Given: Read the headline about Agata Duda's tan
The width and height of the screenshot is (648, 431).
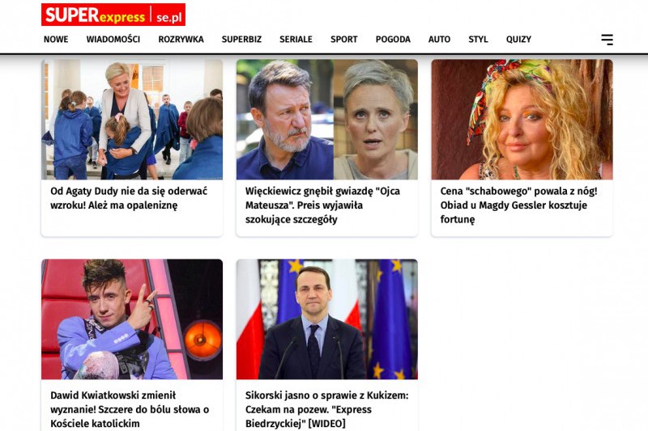Looking at the screenshot, I should point(129,198).
